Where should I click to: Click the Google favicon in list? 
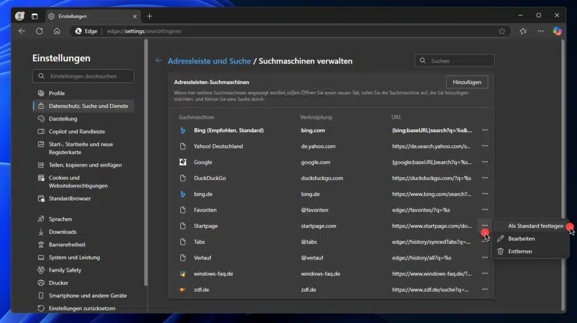pyautogui.click(x=183, y=162)
